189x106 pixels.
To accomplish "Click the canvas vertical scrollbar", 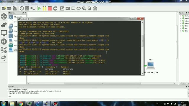I will click(177, 42).
